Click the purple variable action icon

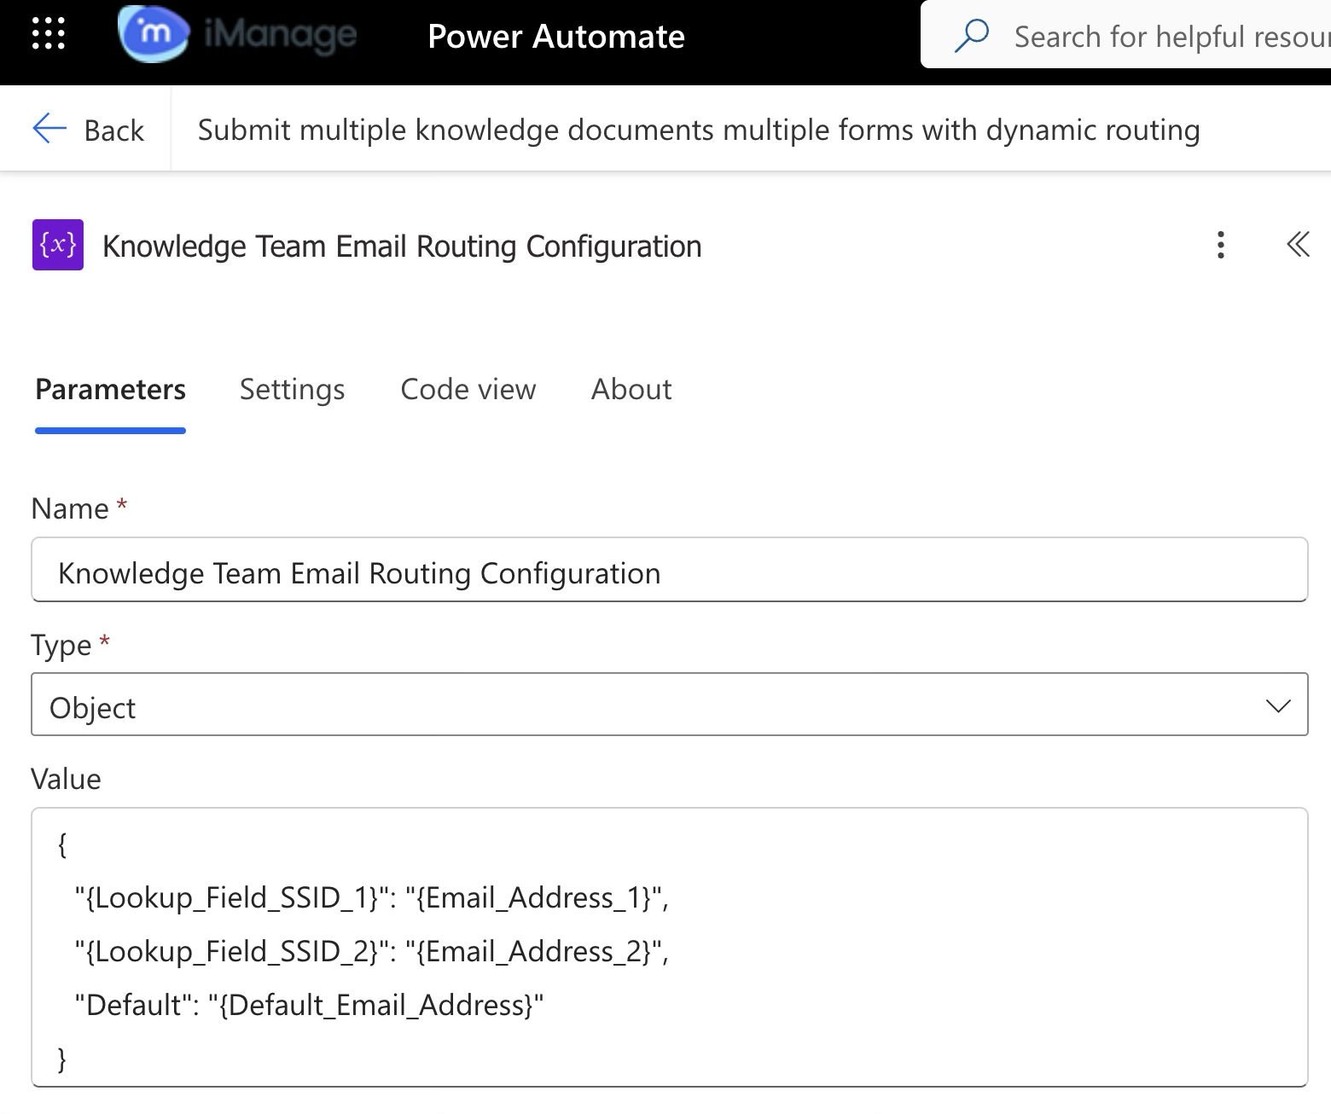point(58,245)
